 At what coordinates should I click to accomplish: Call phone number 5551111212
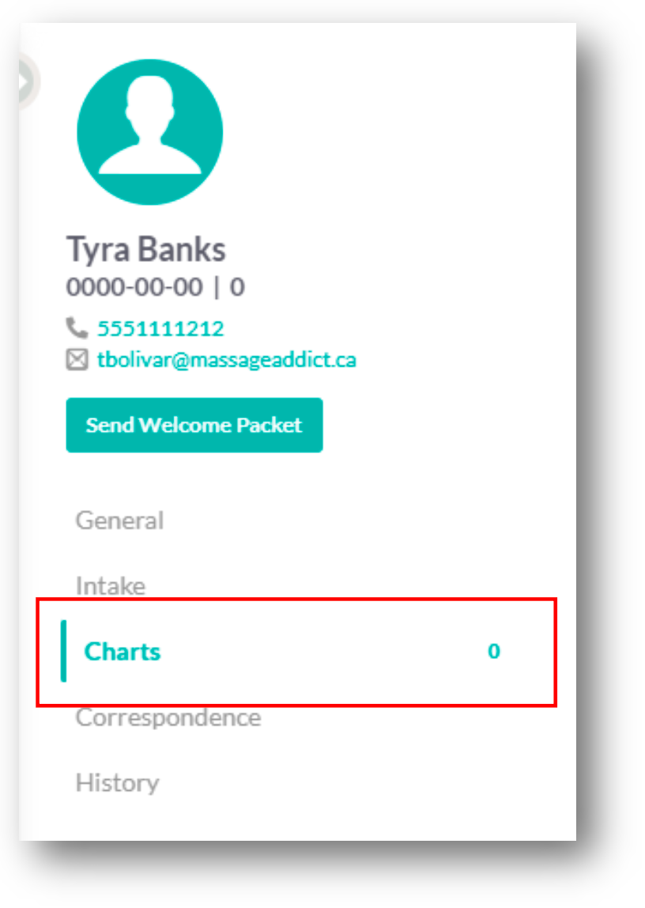(160, 328)
